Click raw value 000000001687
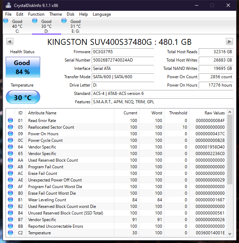Image resolution: width=239 pixels, height=243 pixels. tap(210, 200)
